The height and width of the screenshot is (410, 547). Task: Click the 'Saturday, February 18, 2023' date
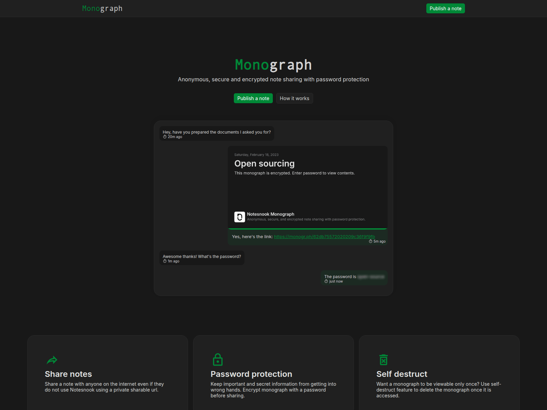(256, 155)
